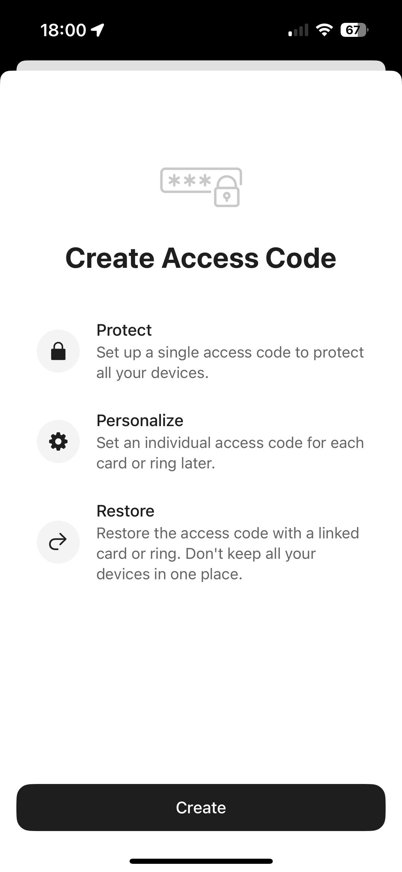Tap the cellular signal bars
The height and width of the screenshot is (872, 402).
(298, 30)
